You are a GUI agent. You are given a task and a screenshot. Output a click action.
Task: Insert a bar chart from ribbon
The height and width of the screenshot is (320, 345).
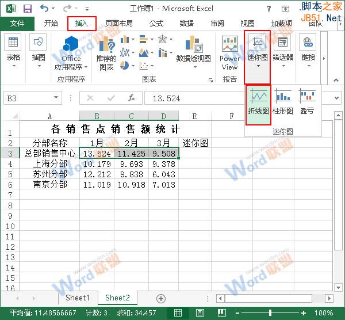(144, 39)
